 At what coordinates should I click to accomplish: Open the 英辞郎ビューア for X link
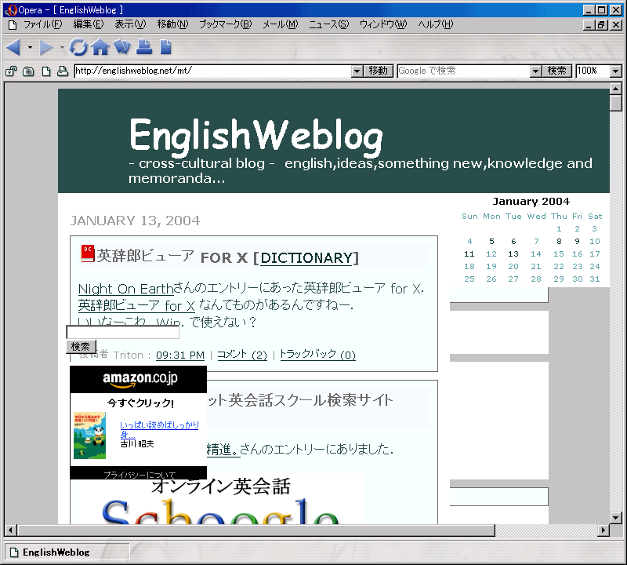click(136, 305)
